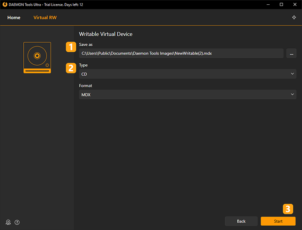
Task: Browse for save location with ellipsis button
Action: point(291,54)
